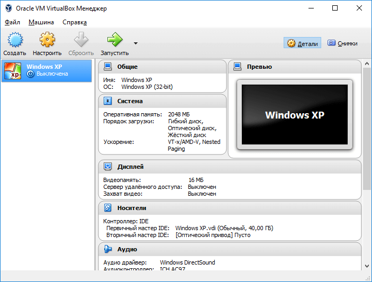Click the 'Аудио драйвер:' label
Viewport: 372px width, 282px height.
tap(125, 262)
